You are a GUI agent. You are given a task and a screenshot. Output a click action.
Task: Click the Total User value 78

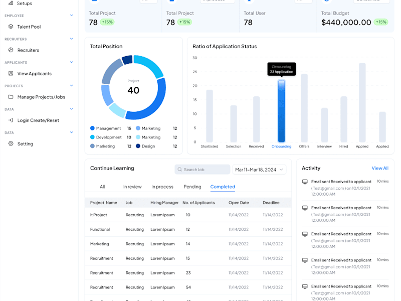click(x=248, y=23)
